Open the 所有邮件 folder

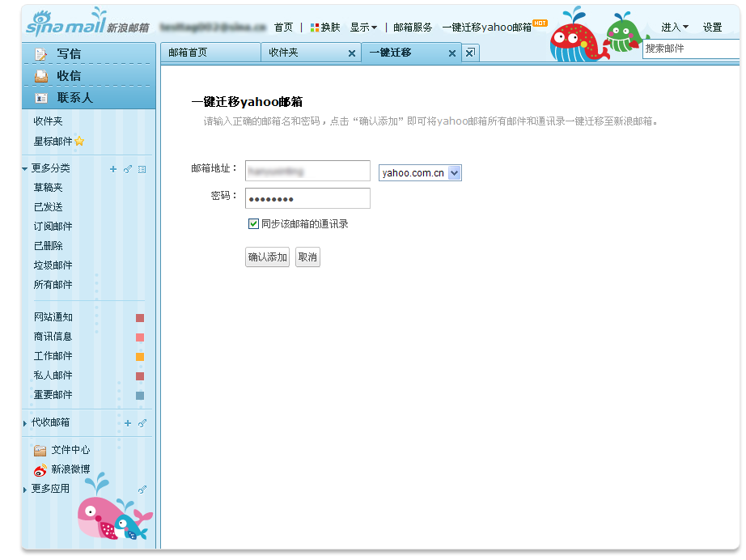[53, 285]
